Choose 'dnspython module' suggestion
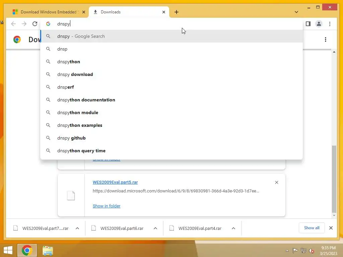This screenshot has width=343, height=257. click(172, 112)
